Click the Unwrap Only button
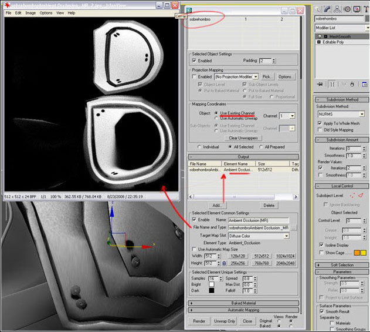The image size is (370, 332). (223, 321)
